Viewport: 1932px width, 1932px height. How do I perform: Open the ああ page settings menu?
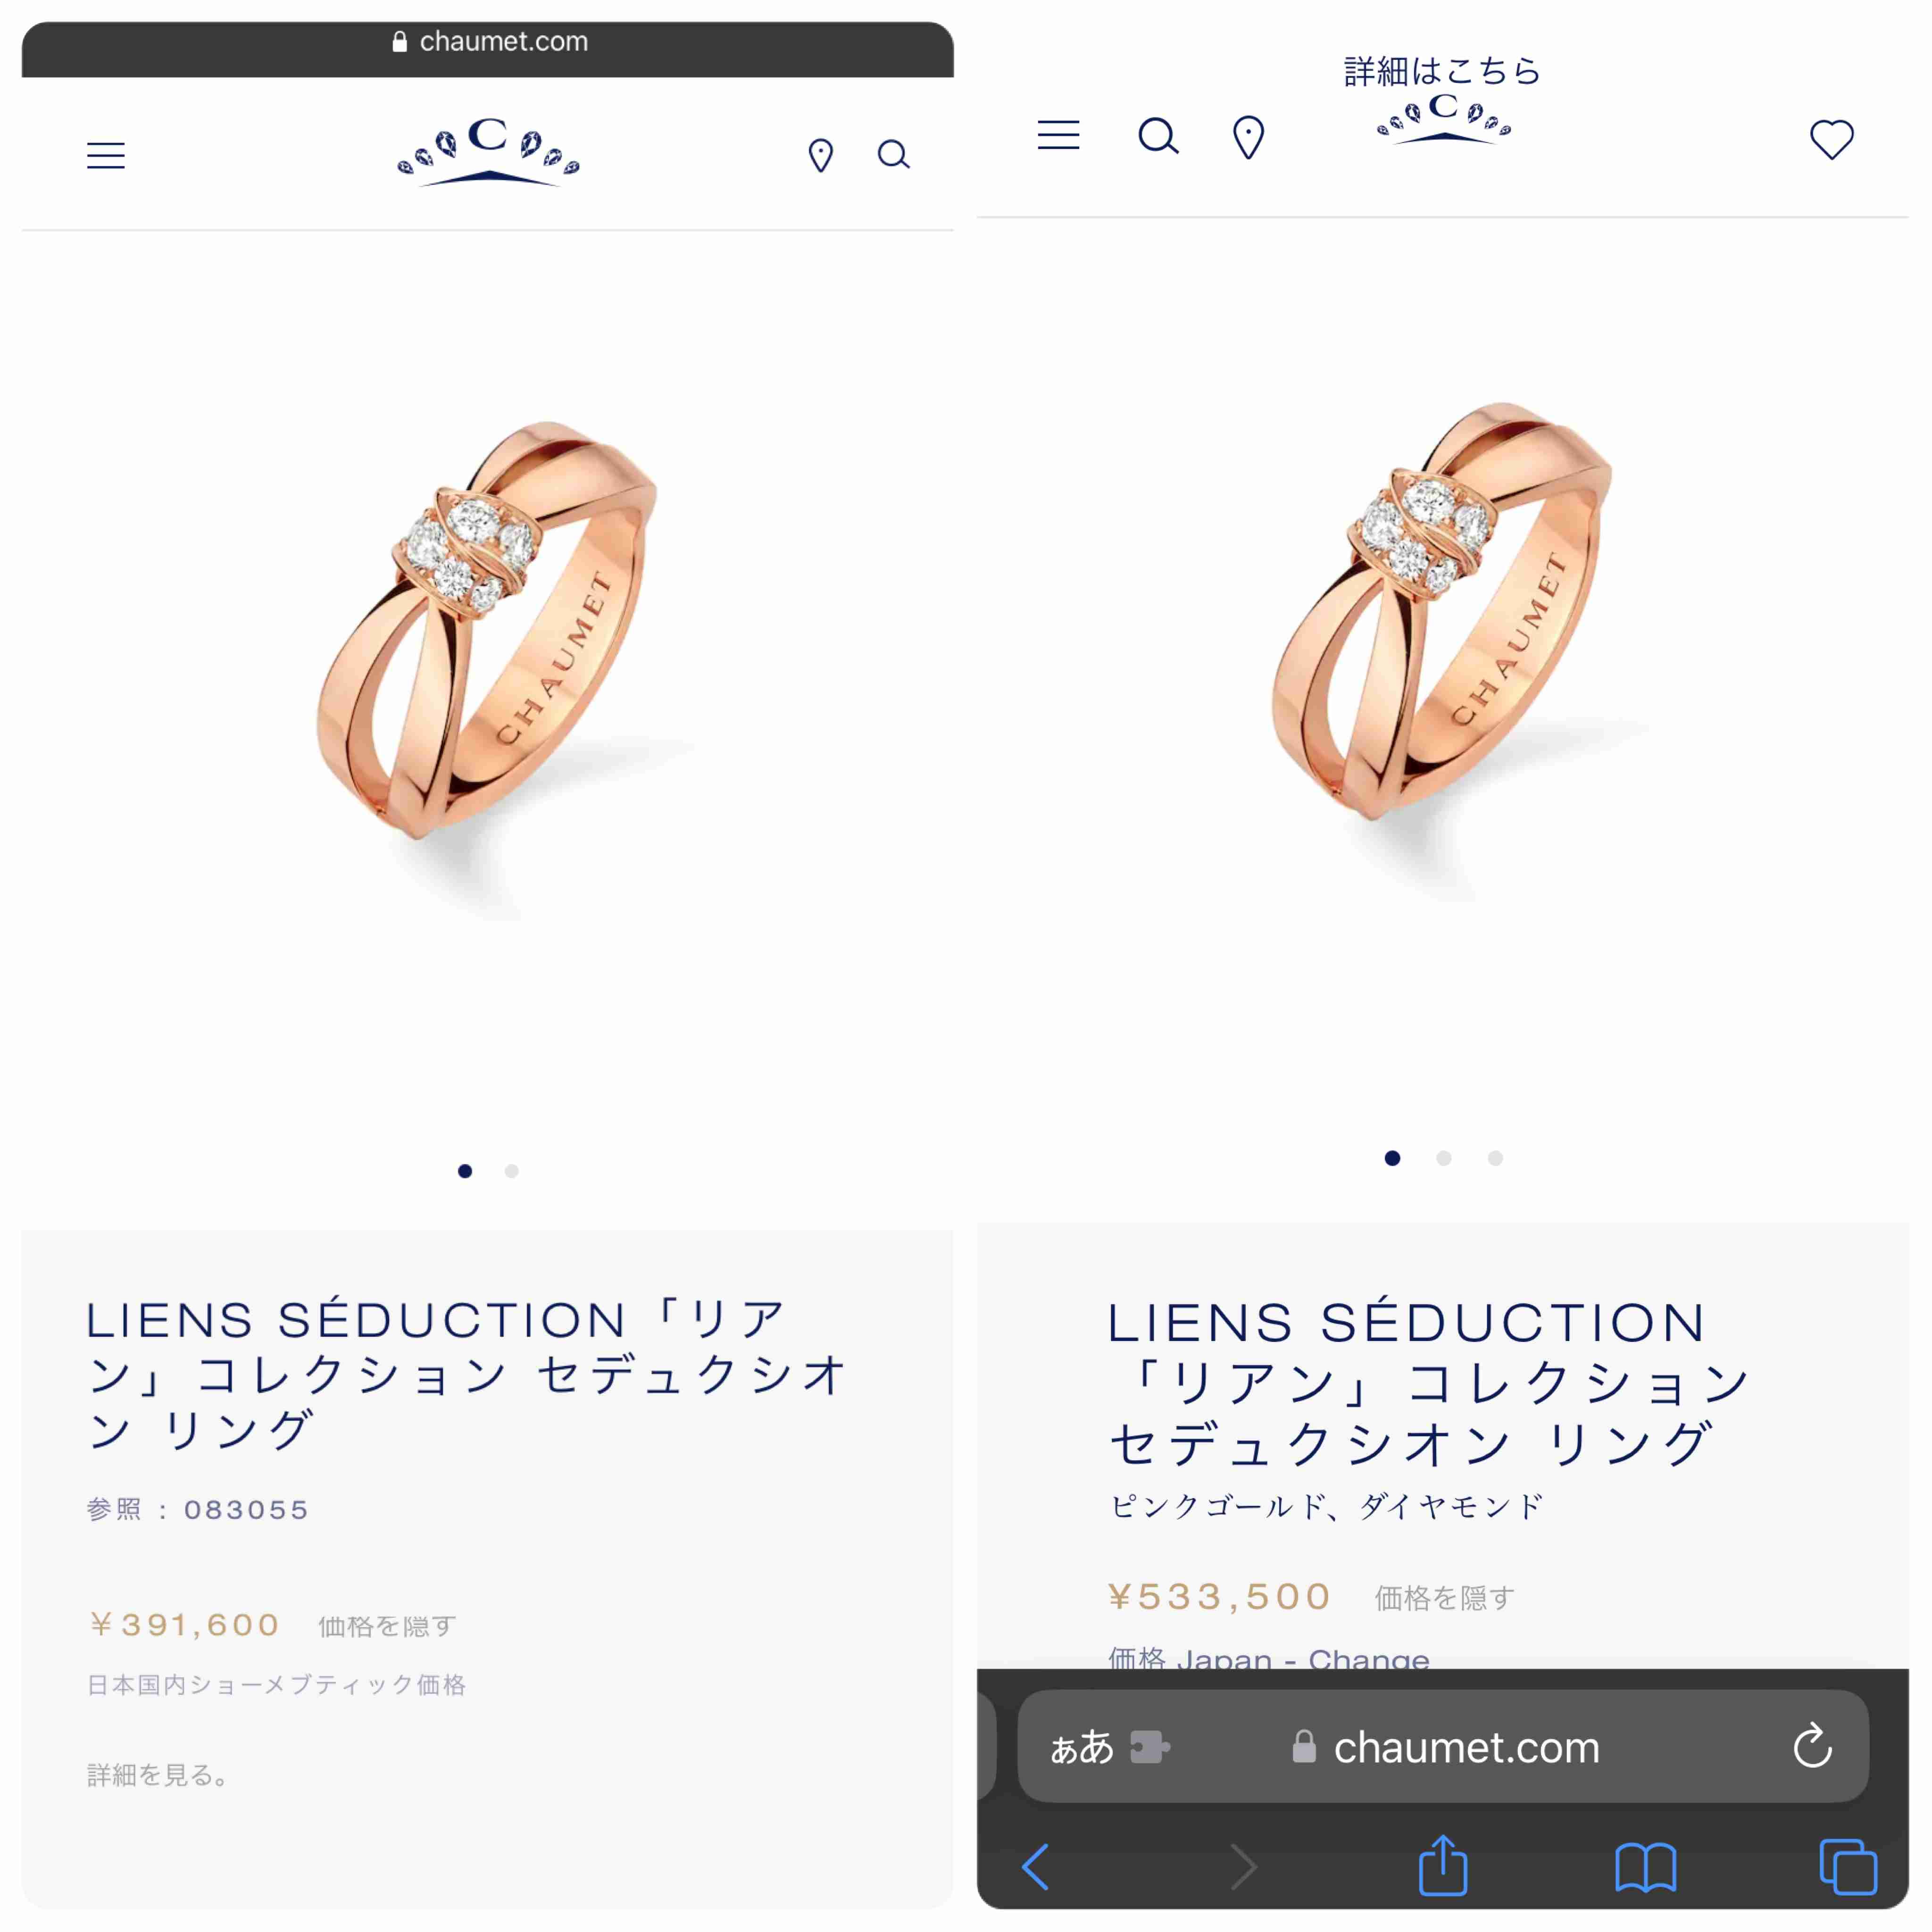point(1082,1747)
